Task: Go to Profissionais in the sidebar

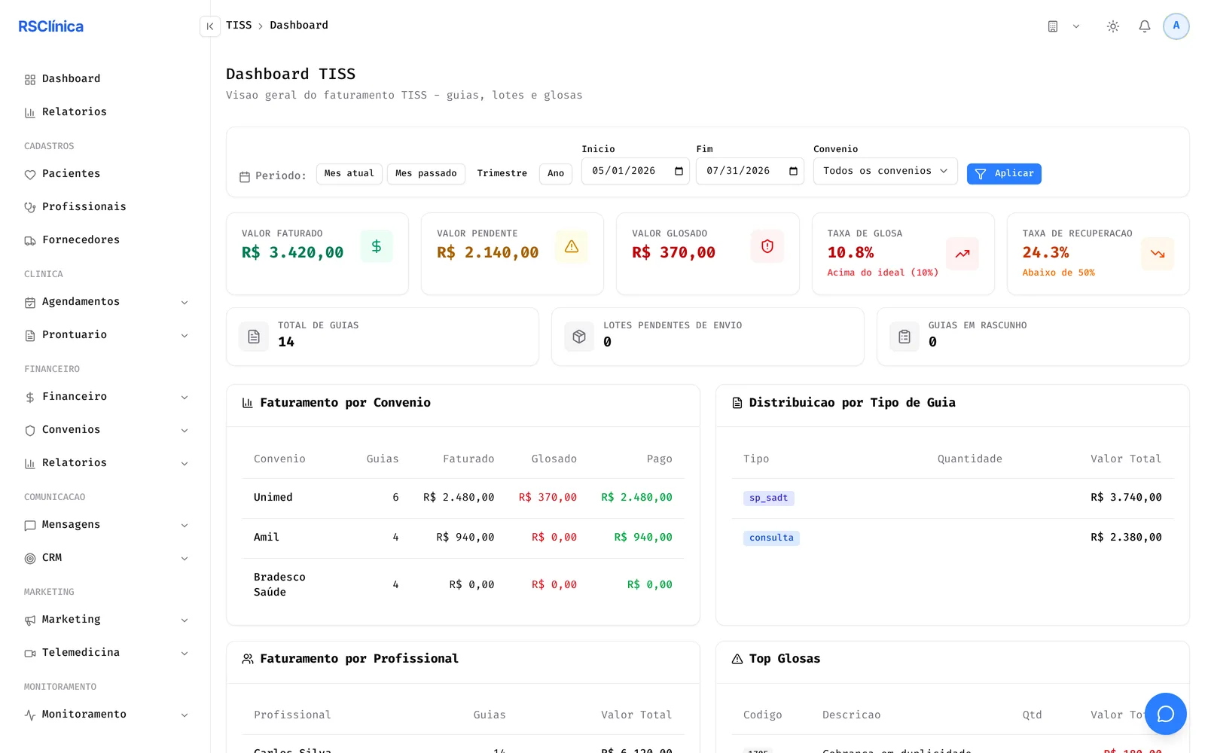Action: pos(105,207)
